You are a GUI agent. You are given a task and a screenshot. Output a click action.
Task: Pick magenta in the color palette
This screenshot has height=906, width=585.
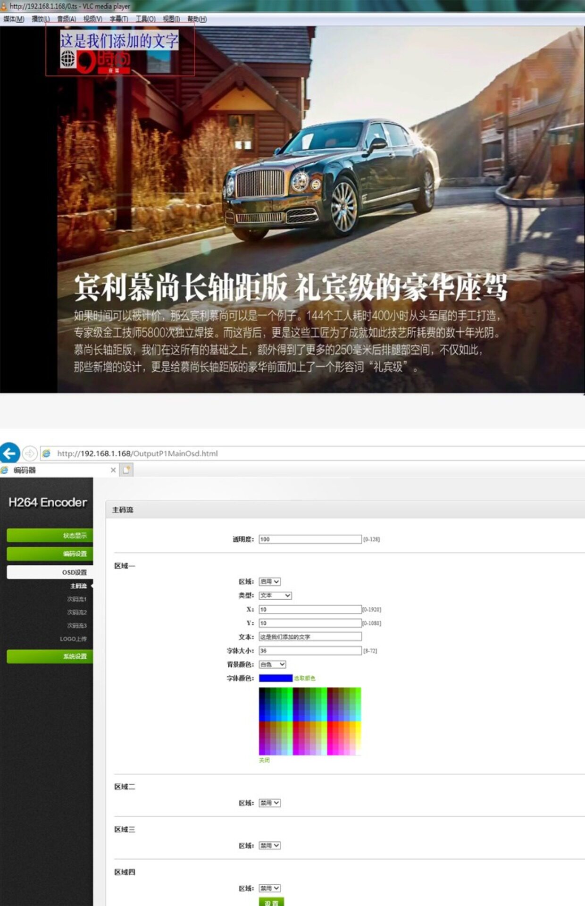tap(330, 752)
